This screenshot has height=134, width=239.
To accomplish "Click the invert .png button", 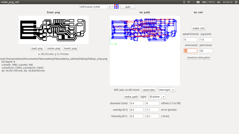I will [70, 48].
